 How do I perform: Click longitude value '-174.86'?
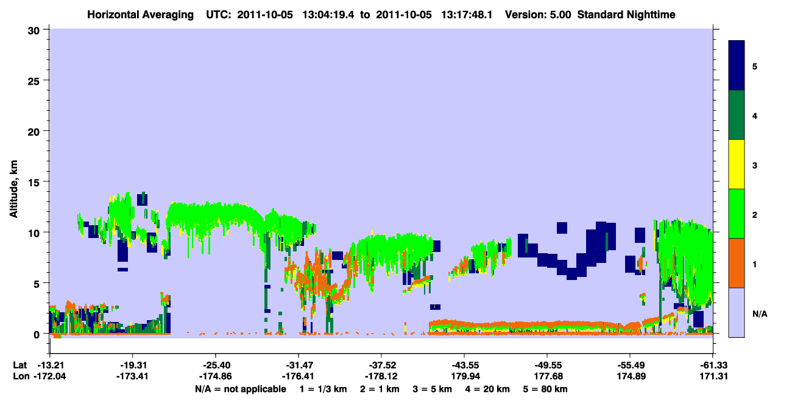(x=216, y=377)
